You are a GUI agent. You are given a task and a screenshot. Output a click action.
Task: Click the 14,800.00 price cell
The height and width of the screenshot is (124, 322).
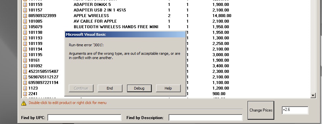(x=222, y=15)
